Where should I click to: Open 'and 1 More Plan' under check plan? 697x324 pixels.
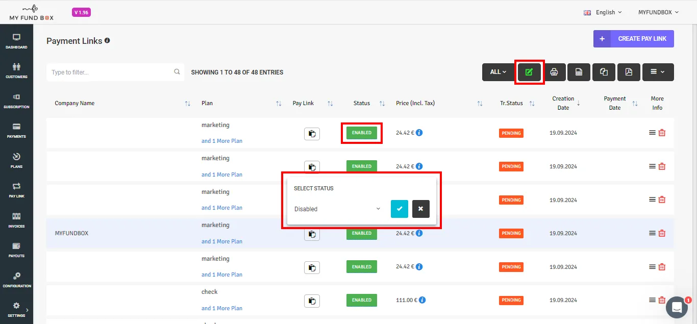coord(222,308)
